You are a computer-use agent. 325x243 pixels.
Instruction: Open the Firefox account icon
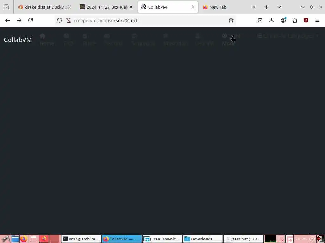click(x=283, y=20)
